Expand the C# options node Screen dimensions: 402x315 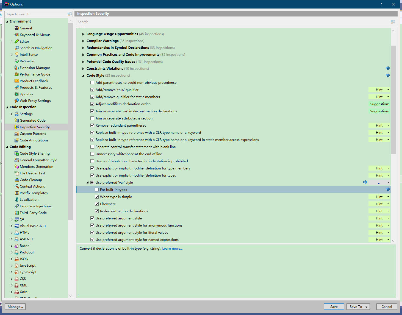(12, 219)
